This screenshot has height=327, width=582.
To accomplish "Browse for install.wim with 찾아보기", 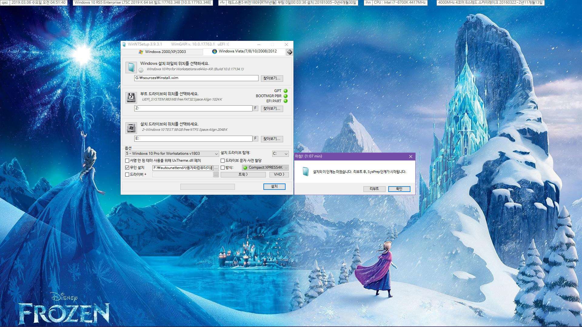I will coord(272,78).
